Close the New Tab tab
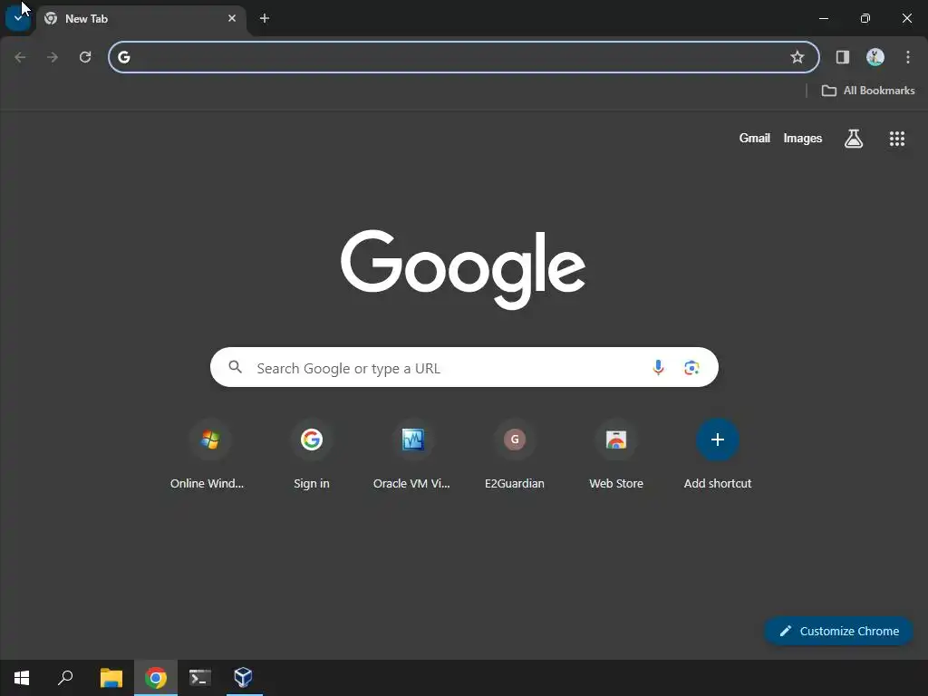The height and width of the screenshot is (696, 928). click(x=232, y=18)
